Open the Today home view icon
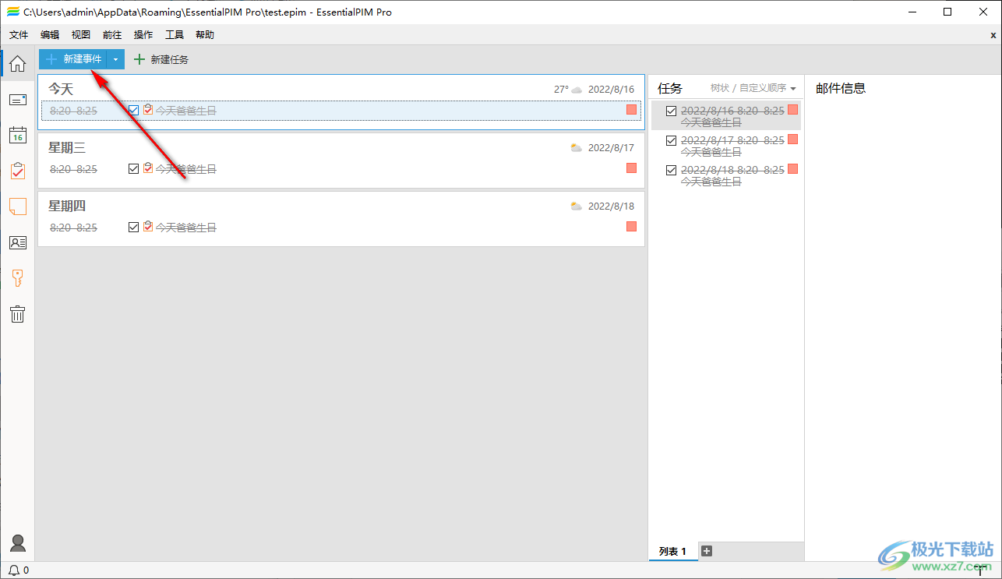The width and height of the screenshot is (1002, 579). pos(17,64)
